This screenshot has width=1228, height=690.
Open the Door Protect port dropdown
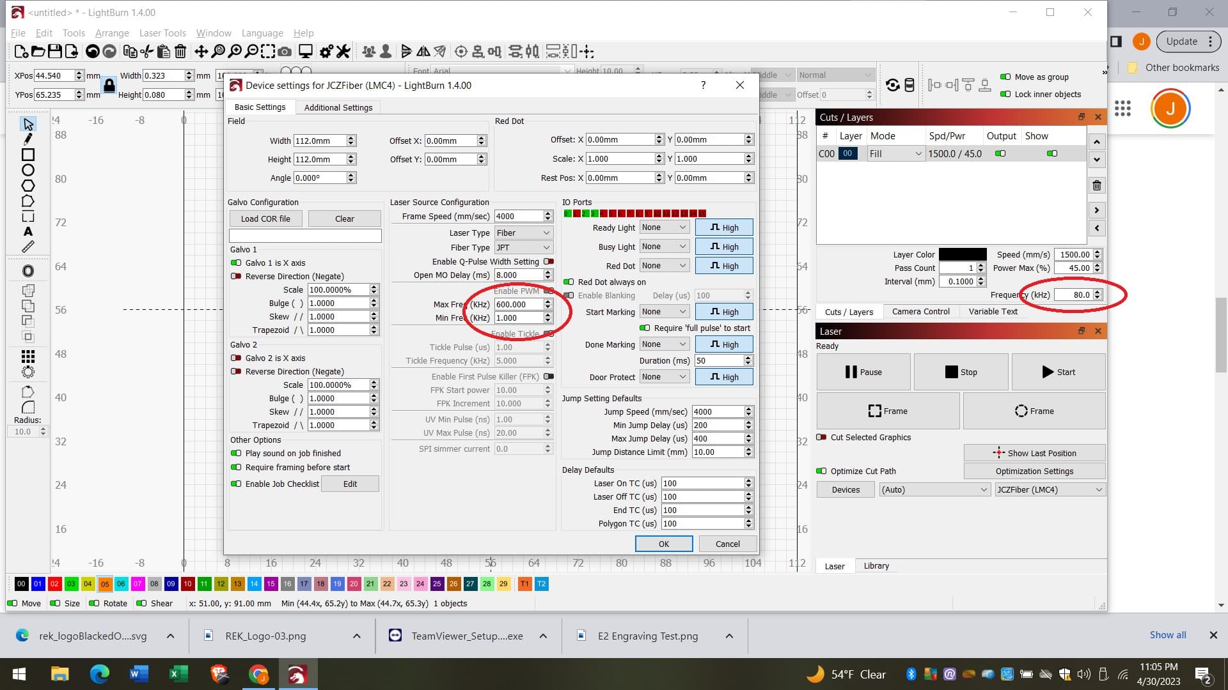click(x=665, y=377)
